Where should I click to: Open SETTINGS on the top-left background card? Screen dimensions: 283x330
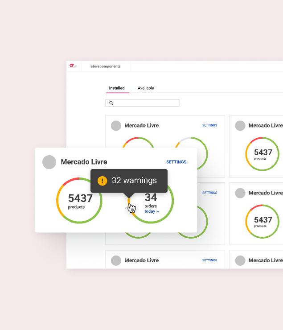(209, 125)
